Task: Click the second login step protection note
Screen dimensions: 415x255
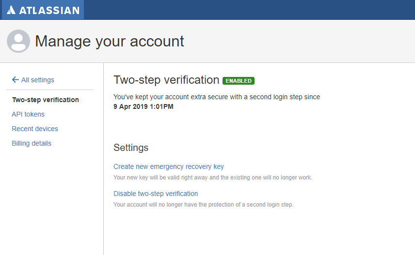Action: (x=204, y=205)
